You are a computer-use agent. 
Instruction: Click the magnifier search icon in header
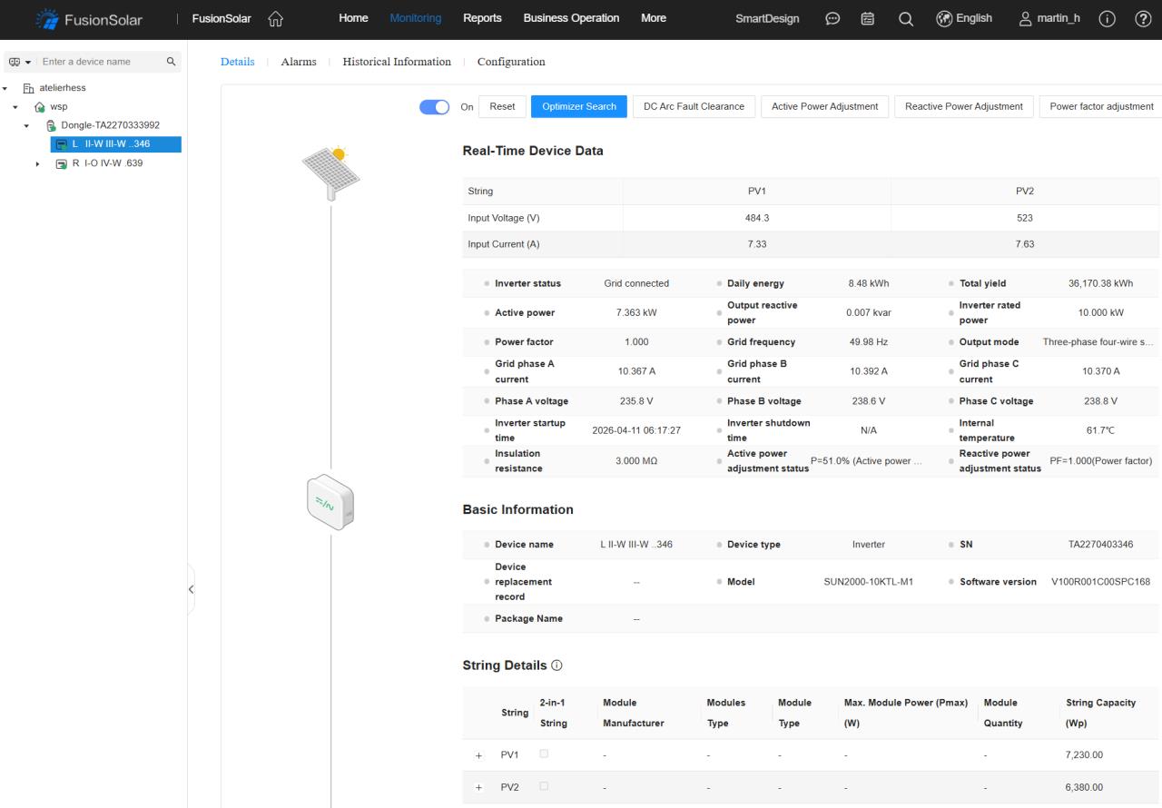pyautogui.click(x=905, y=18)
